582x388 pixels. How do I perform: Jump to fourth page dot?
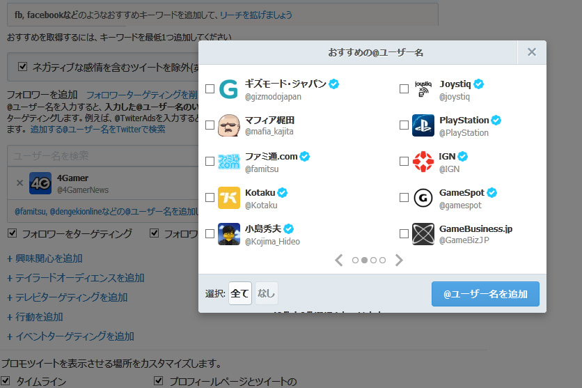point(382,261)
